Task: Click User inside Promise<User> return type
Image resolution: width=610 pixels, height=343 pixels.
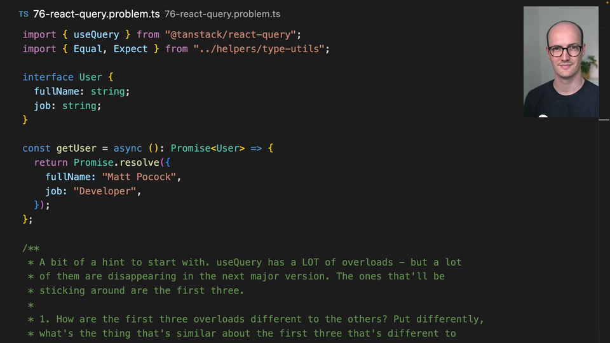Action: (x=230, y=148)
